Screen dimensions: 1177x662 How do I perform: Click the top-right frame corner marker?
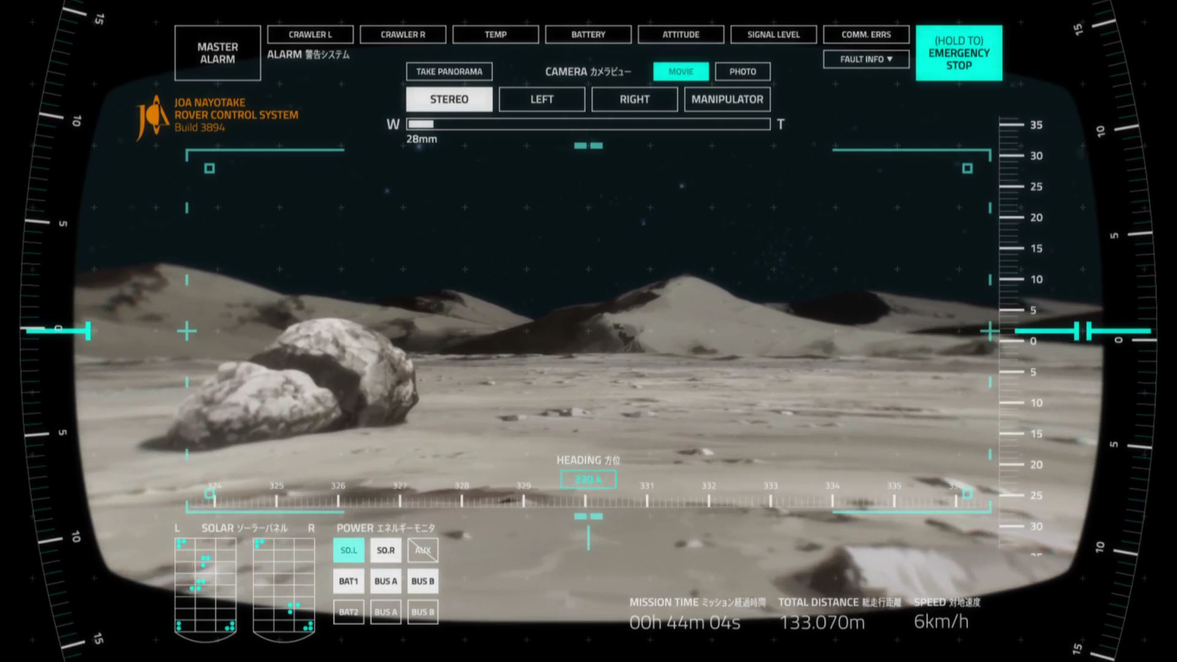[x=967, y=168]
